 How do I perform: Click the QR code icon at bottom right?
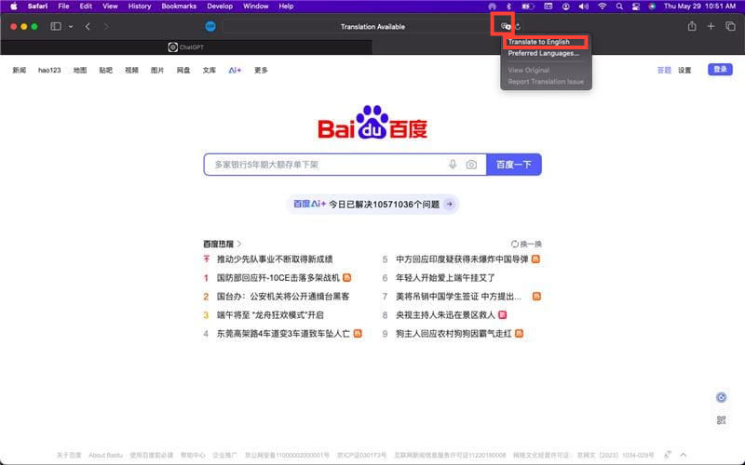coord(721,420)
